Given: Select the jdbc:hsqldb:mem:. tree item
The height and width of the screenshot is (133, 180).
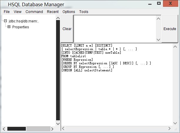Looking at the screenshot, I should click(x=24, y=21).
